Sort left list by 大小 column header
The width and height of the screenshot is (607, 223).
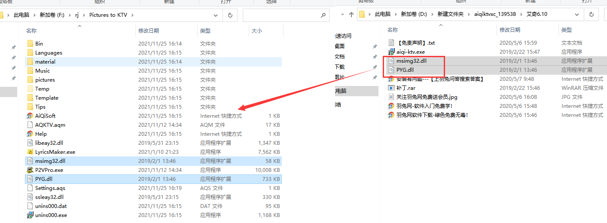tap(256, 31)
